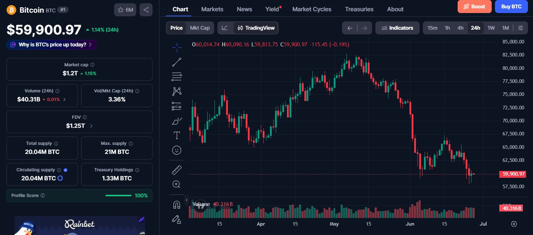This screenshot has width=533, height=235.
Task: Select the forecasting and position tool
Action: pos(177,106)
